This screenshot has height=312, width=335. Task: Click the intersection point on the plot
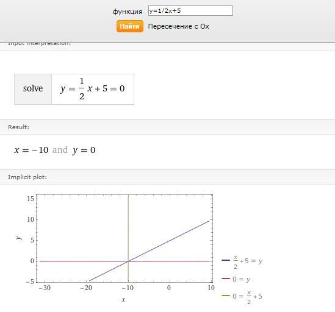tap(128, 261)
